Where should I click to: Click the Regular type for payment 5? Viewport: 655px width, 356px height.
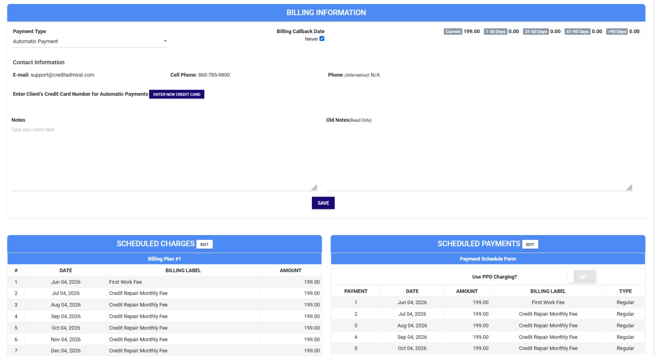[625, 348]
